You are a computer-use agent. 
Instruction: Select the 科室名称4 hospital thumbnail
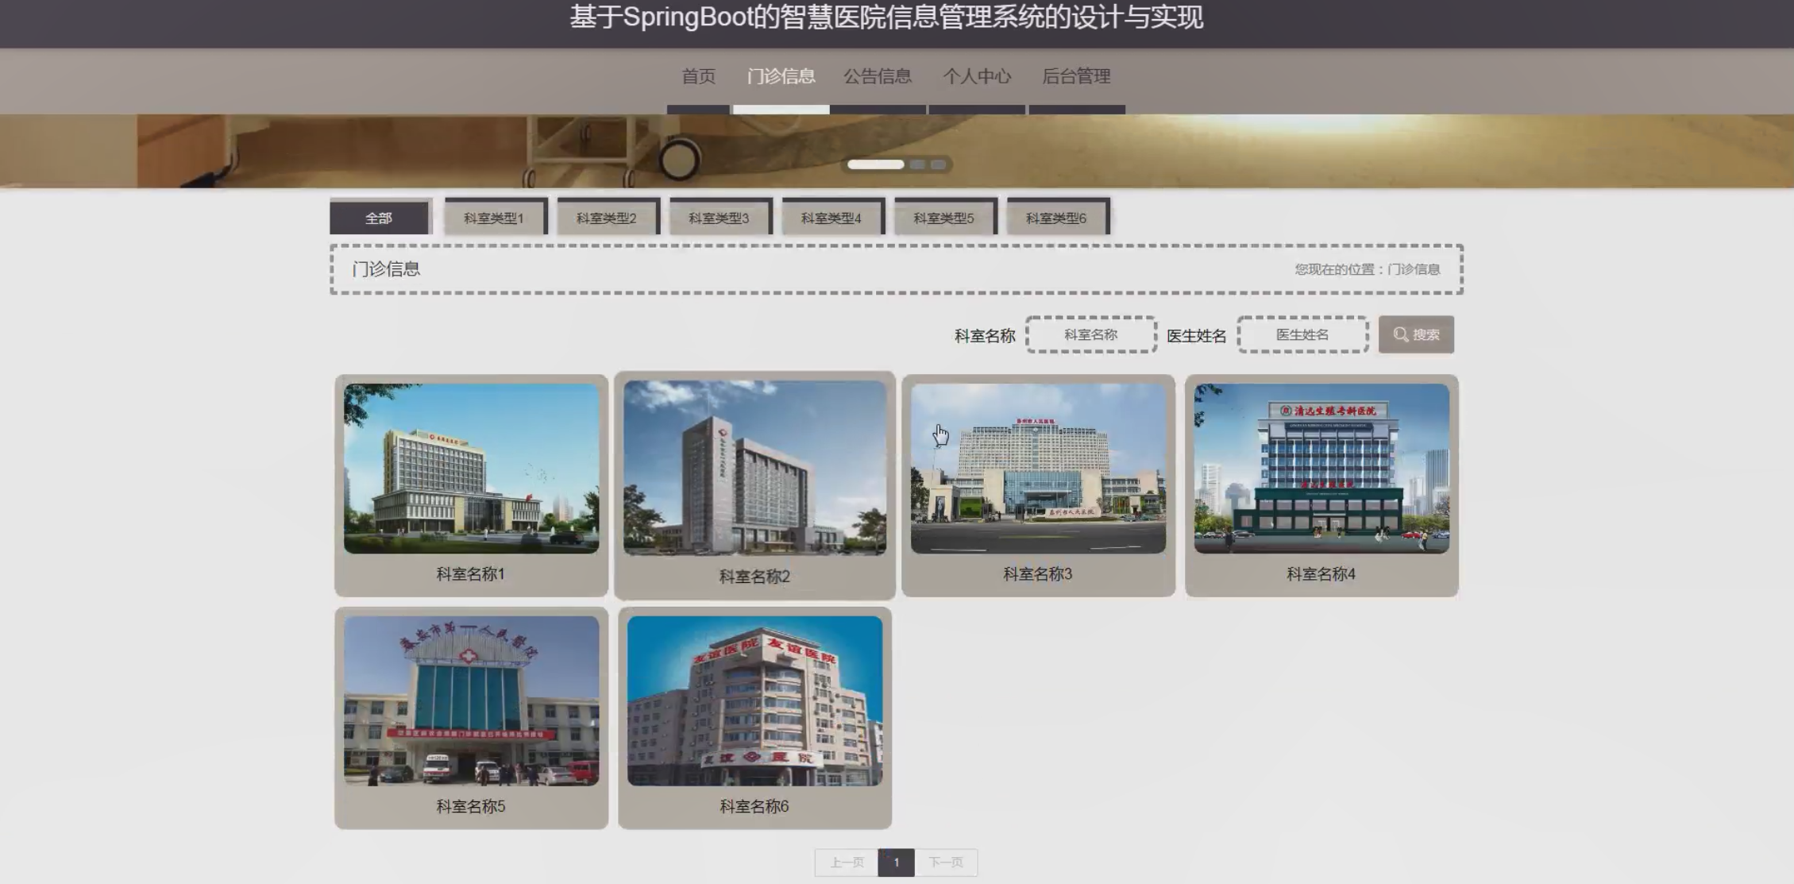pyautogui.click(x=1321, y=469)
